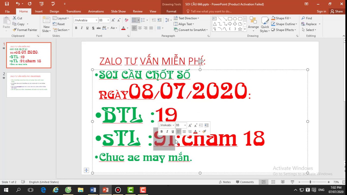Image resolution: width=347 pixels, height=195 pixels.
Task: Toggle Align Left in ribbon Paragraph group
Action: pyautogui.click(x=134, y=28)
